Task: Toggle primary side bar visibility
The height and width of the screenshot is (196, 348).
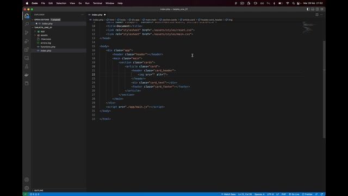Action: [x=308, y=9]
